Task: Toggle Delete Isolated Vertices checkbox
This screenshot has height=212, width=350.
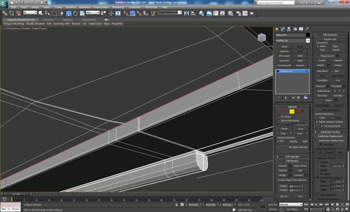Action: coord(317,122)
